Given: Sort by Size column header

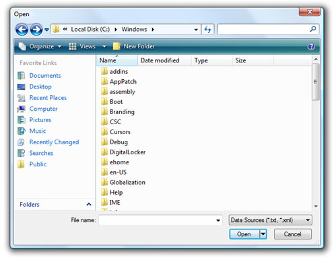Looking at the screenshot, I should [253, 60].
